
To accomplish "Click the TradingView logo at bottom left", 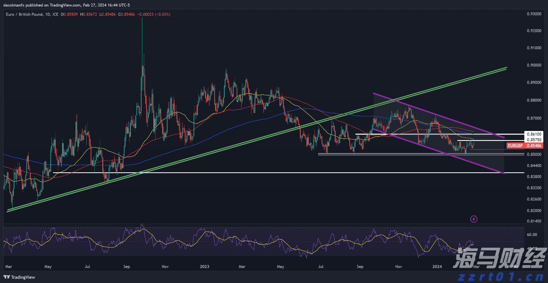I will [x=19, y=277].
